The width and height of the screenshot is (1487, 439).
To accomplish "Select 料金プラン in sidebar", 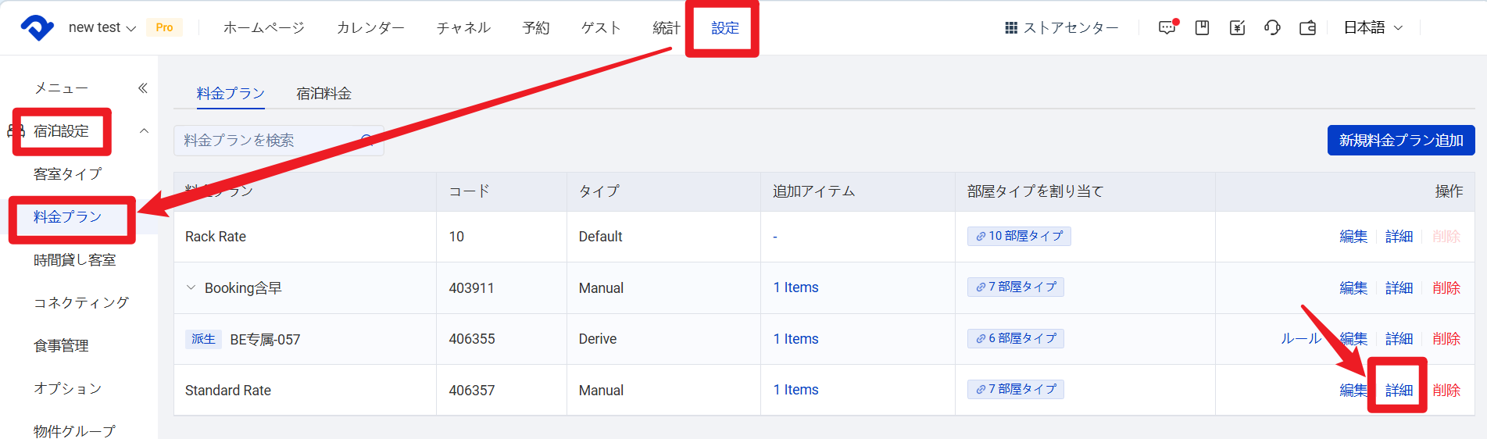I will 67,216.
